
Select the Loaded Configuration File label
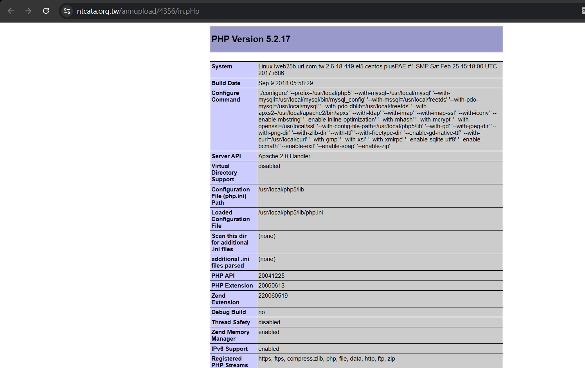(230, 219)
